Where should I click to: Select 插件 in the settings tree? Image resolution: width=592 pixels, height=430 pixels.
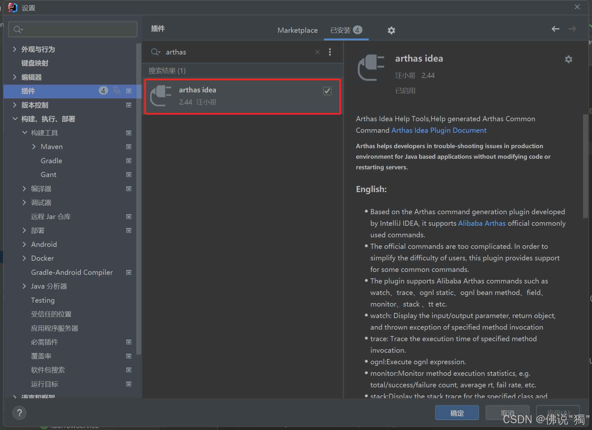click(x=72, y=91)
